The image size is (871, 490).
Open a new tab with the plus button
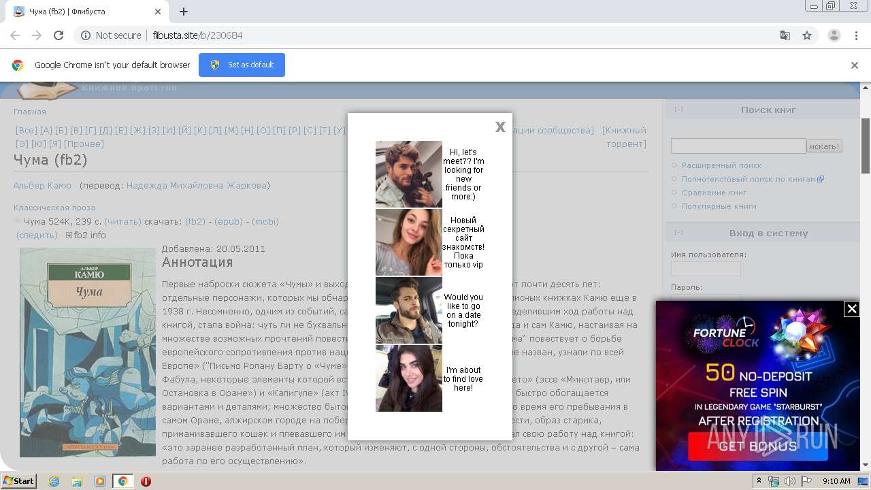[184, 12]
